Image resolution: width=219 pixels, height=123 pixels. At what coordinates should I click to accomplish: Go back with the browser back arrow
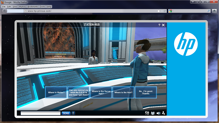point(5,11)
